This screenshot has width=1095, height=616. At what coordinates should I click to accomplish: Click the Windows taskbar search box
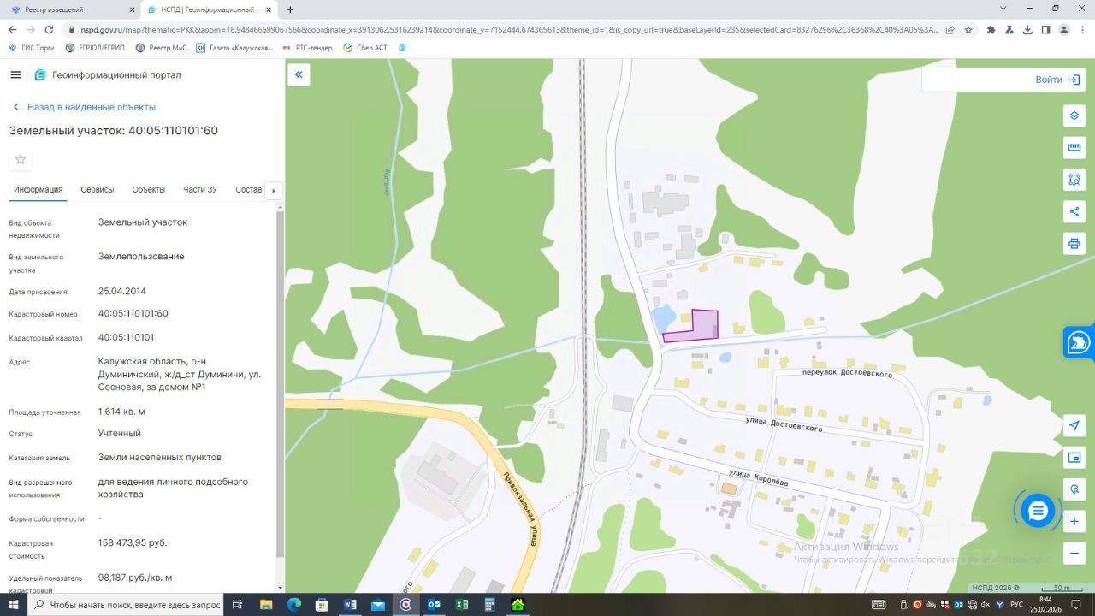(x=127, y=605)
